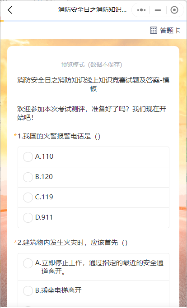
Task: Click question 2 text about 建筑物内火灾
Action: (x=72, y=243)
